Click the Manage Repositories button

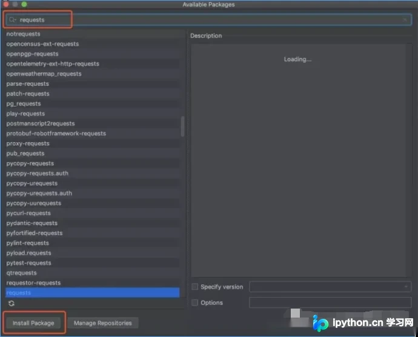(103, 323)
